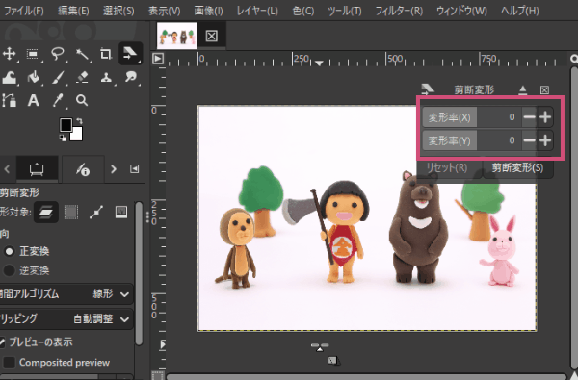The width and height of the screenshot is (578, 380).
Task: Detach the shear dialog with triangle icon
Action: [x=523, y=89]
